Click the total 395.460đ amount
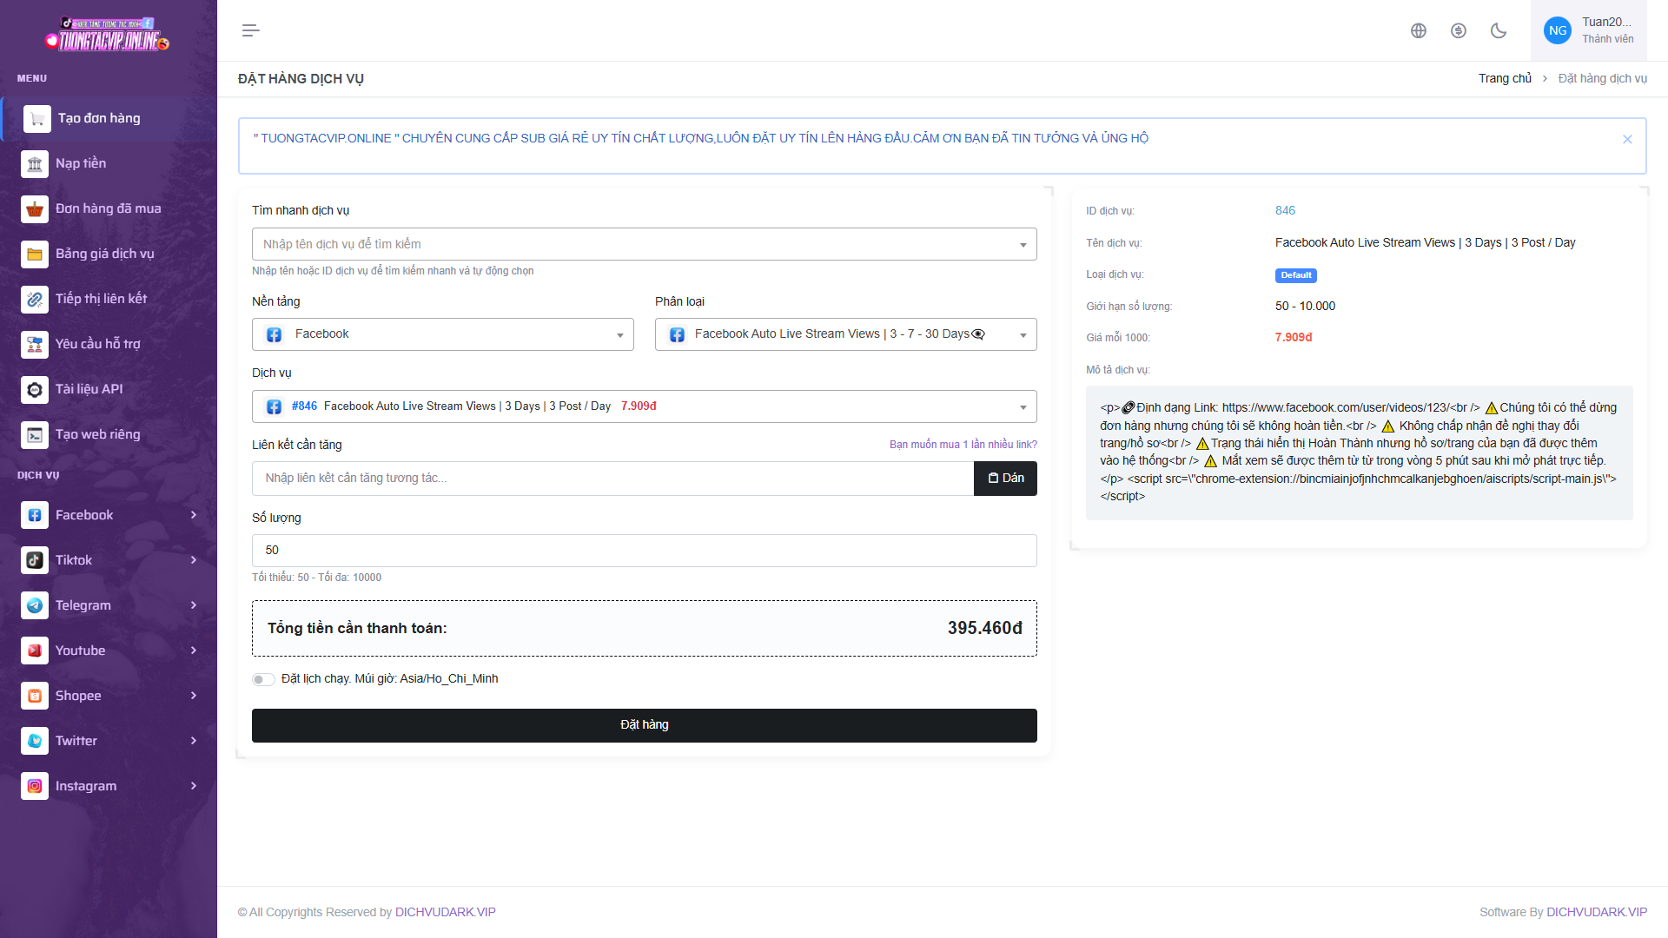The height and width of the screenshot is (938, 1668). (984, 628)
